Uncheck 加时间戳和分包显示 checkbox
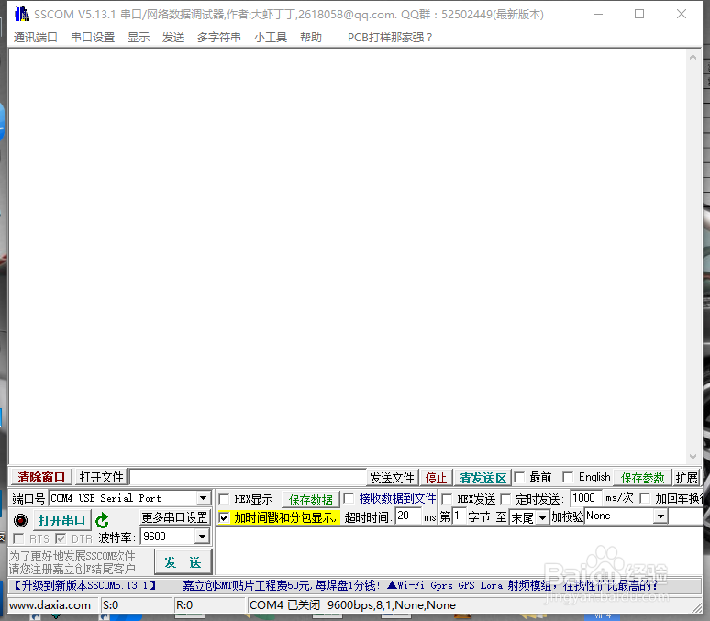 coord(224,516)
